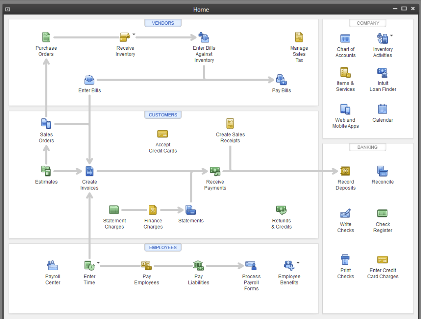Open the Payroll Center icon
The width and height of the screenshot is (421, 319).
click(53, 266)
